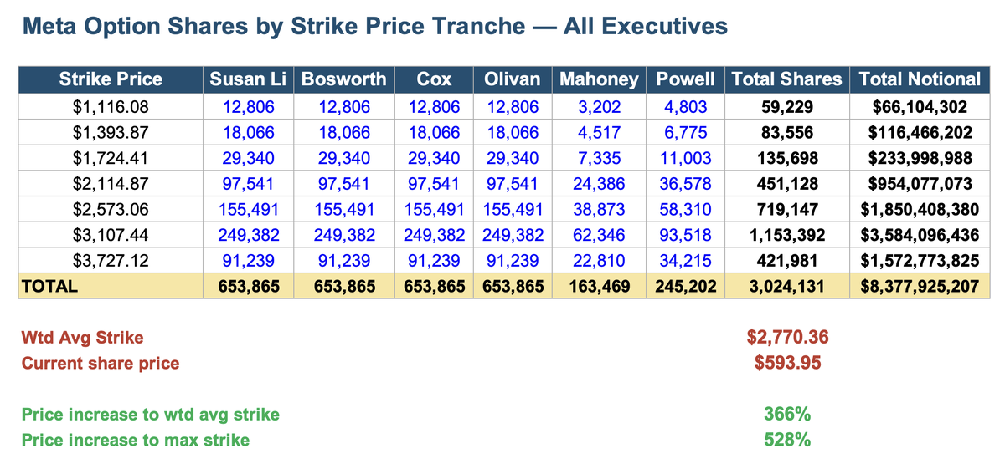
Task: Select the Mahoney column header
Action: [598, 79]
